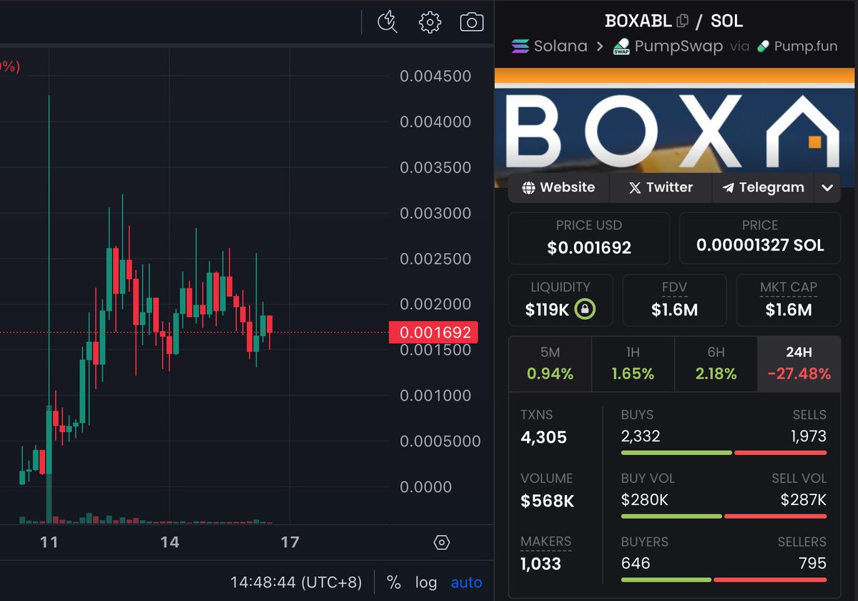This screenshot has width=858, height=601.
Task: Select the 6H timeframe tab
Action: (716, 363)
